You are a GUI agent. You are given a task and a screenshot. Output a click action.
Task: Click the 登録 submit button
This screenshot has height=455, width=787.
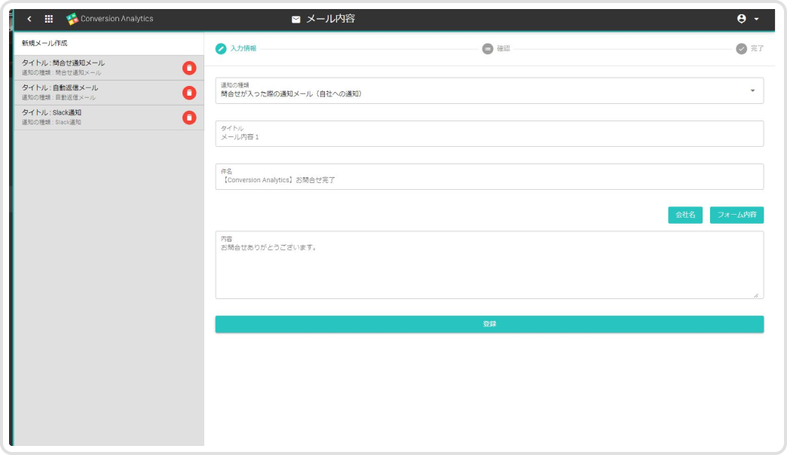(x=489, y=324)
